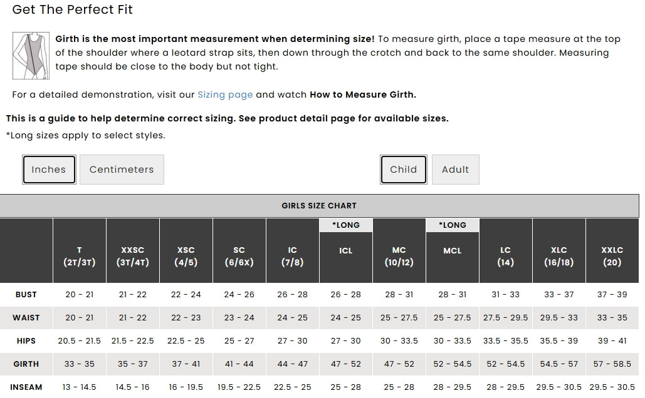Click the ICL long size header
This screenshot has height=398, width=645.
pos(346,250)
